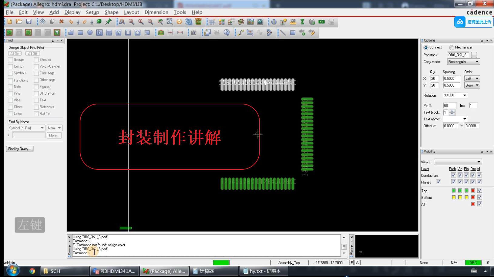The image size is (494, 277).
Task: Click the Redo arrow icon
Action: (x=85, y=22)
